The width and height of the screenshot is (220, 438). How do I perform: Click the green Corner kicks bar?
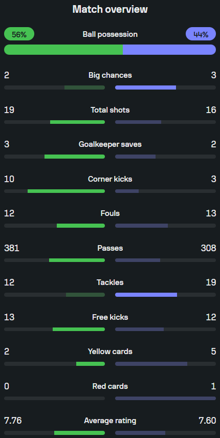point(66,191)
